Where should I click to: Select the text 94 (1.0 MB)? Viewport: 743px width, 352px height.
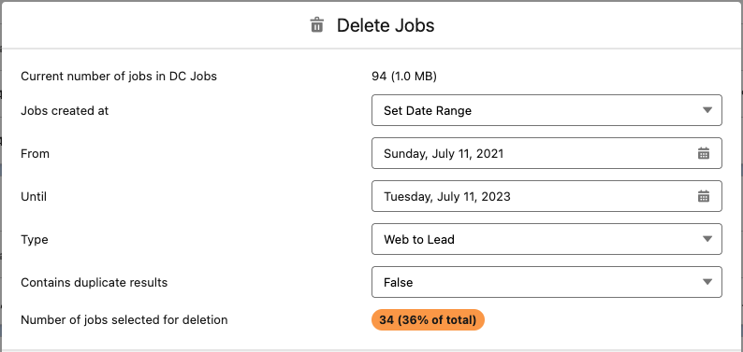404,76
